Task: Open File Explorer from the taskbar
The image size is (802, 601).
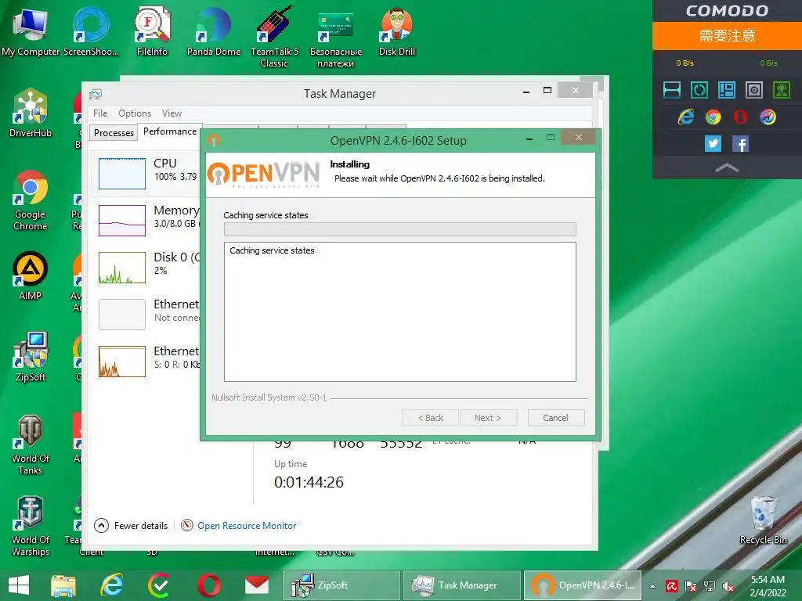Action: pyautogui.click(x=63, y=585)
